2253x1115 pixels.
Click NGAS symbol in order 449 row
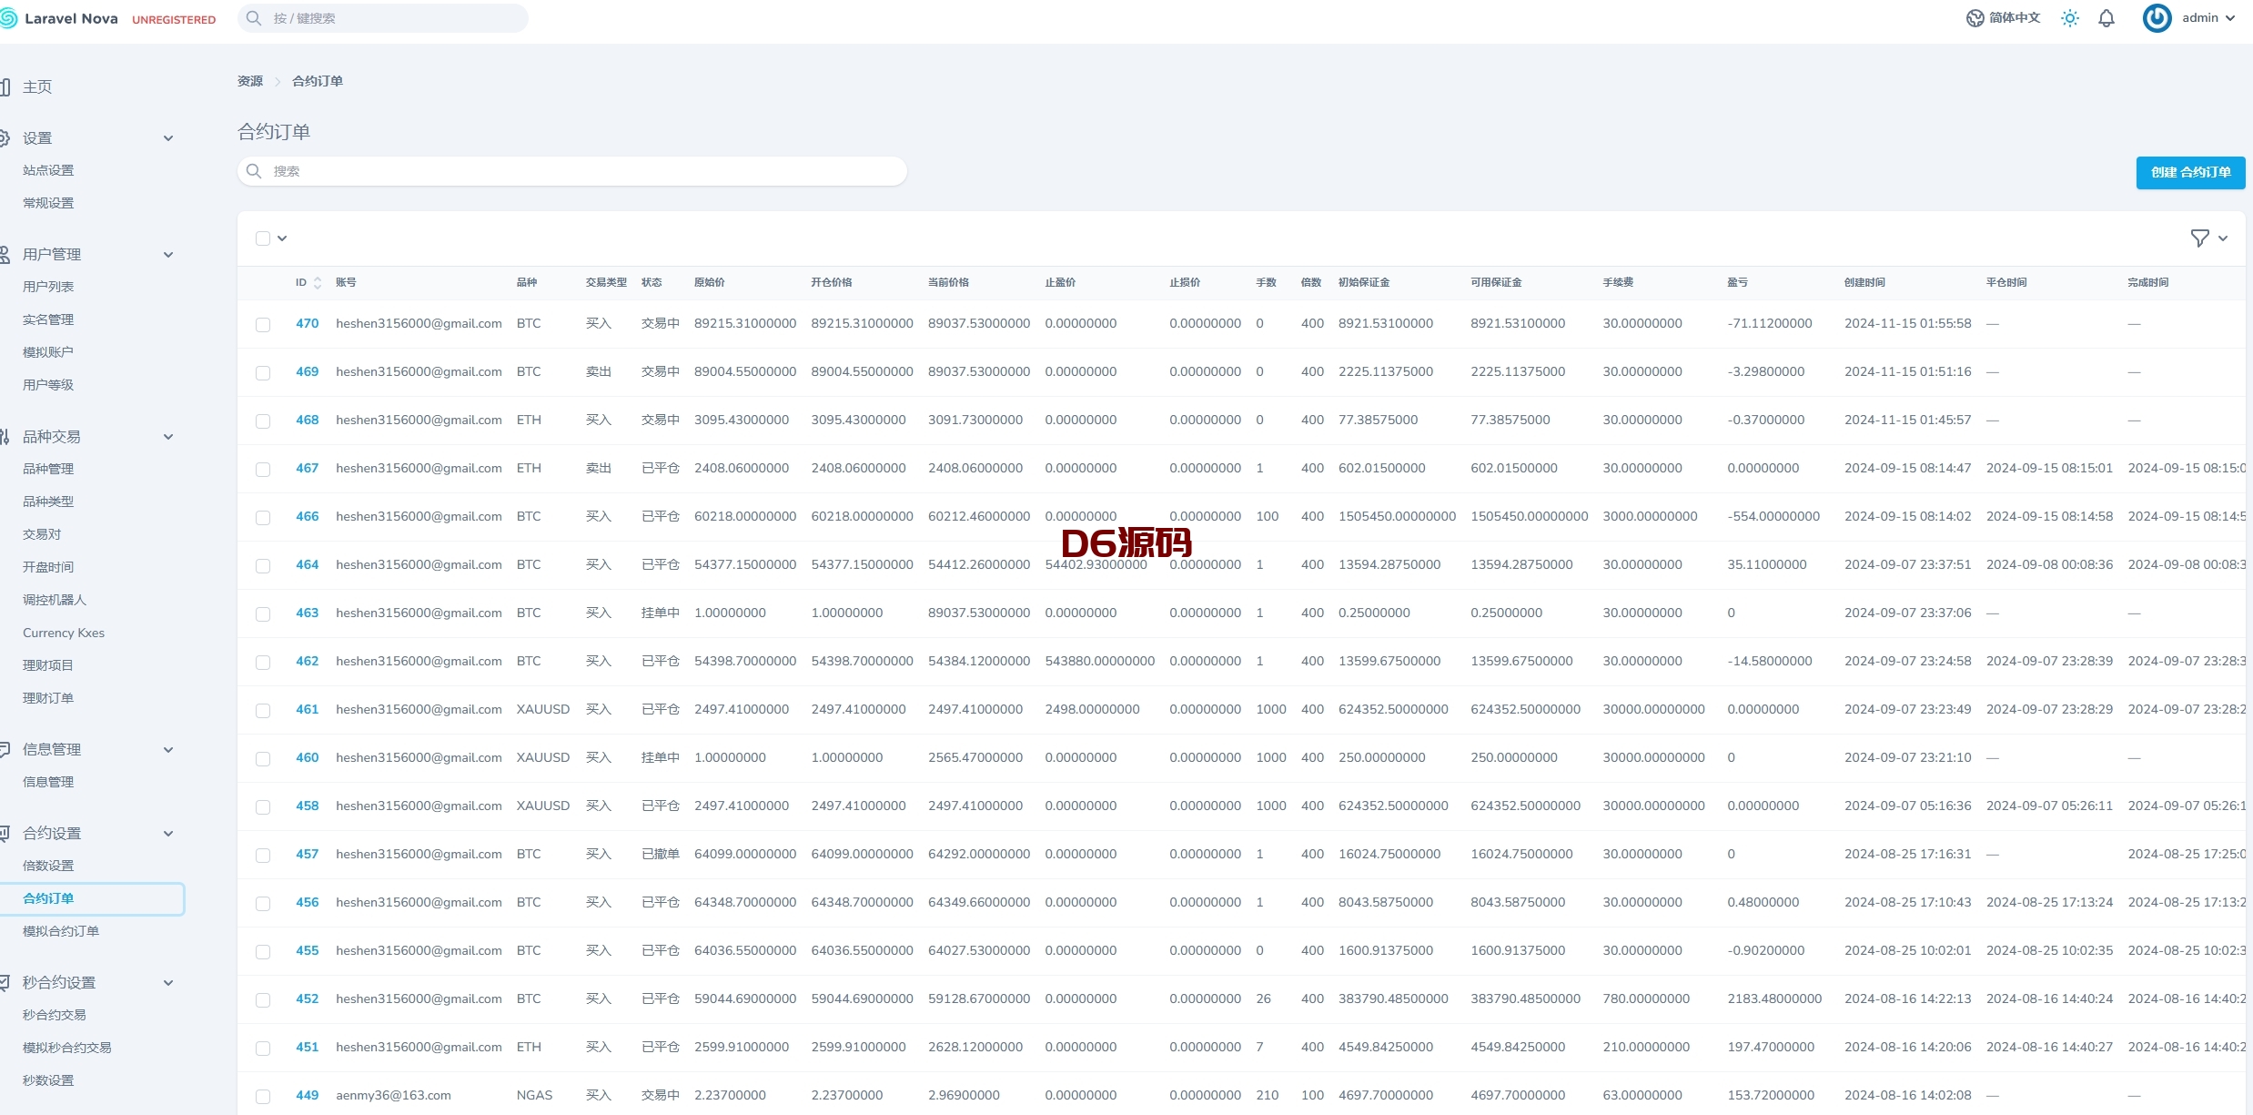(x=534, y=1096)
